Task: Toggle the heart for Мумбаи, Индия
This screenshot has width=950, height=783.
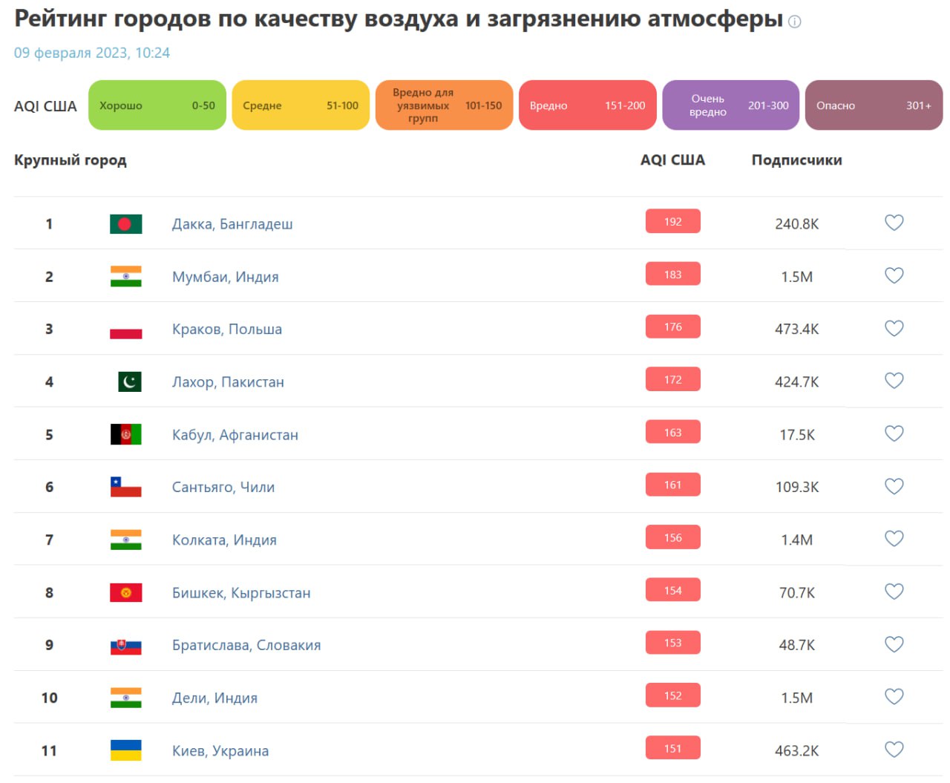Action: [894, 275]
